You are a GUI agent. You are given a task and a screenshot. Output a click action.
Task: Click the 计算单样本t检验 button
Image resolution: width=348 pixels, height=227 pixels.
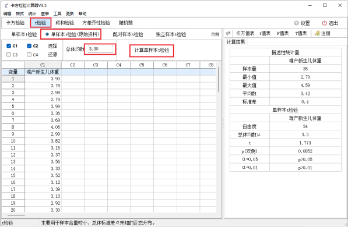click(152, 50)
